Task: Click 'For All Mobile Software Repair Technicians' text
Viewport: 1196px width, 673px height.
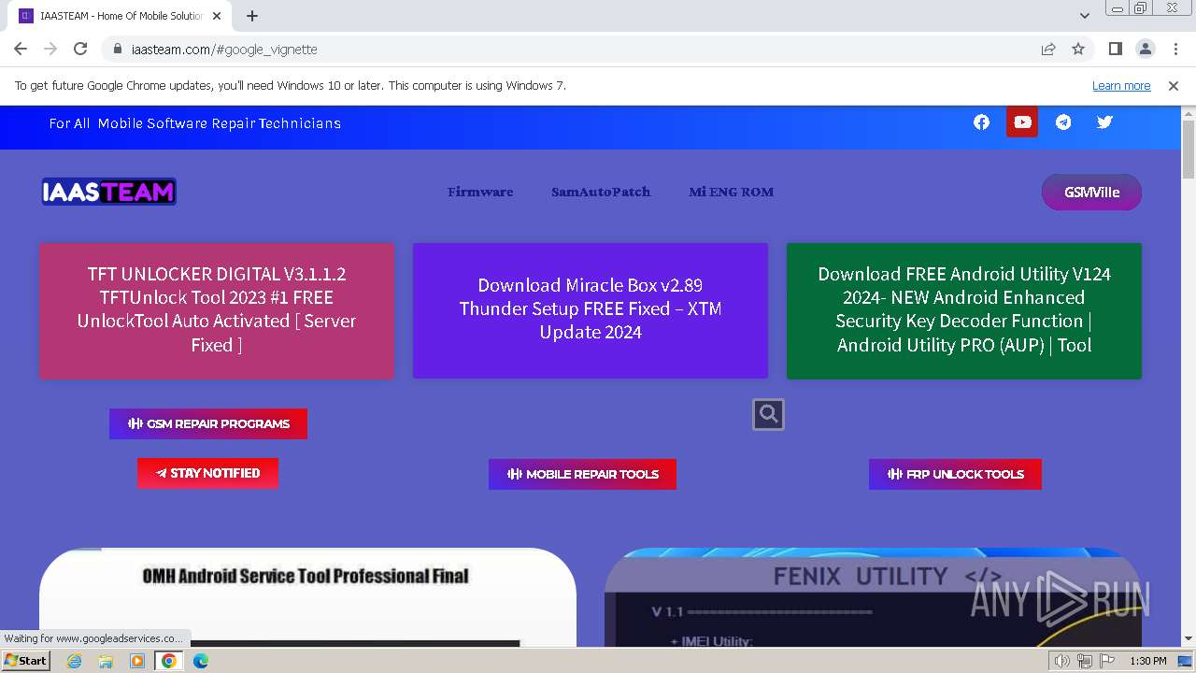Action: (x=195, y=123)
